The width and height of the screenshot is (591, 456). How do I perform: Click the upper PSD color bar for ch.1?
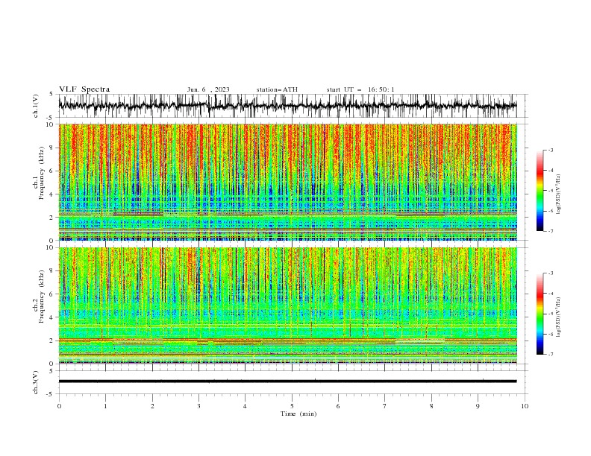coord(540,190)
